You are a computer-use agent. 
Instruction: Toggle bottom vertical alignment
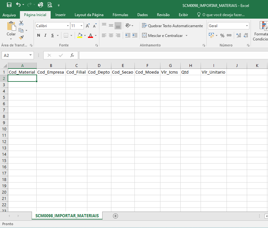(118, 26)
